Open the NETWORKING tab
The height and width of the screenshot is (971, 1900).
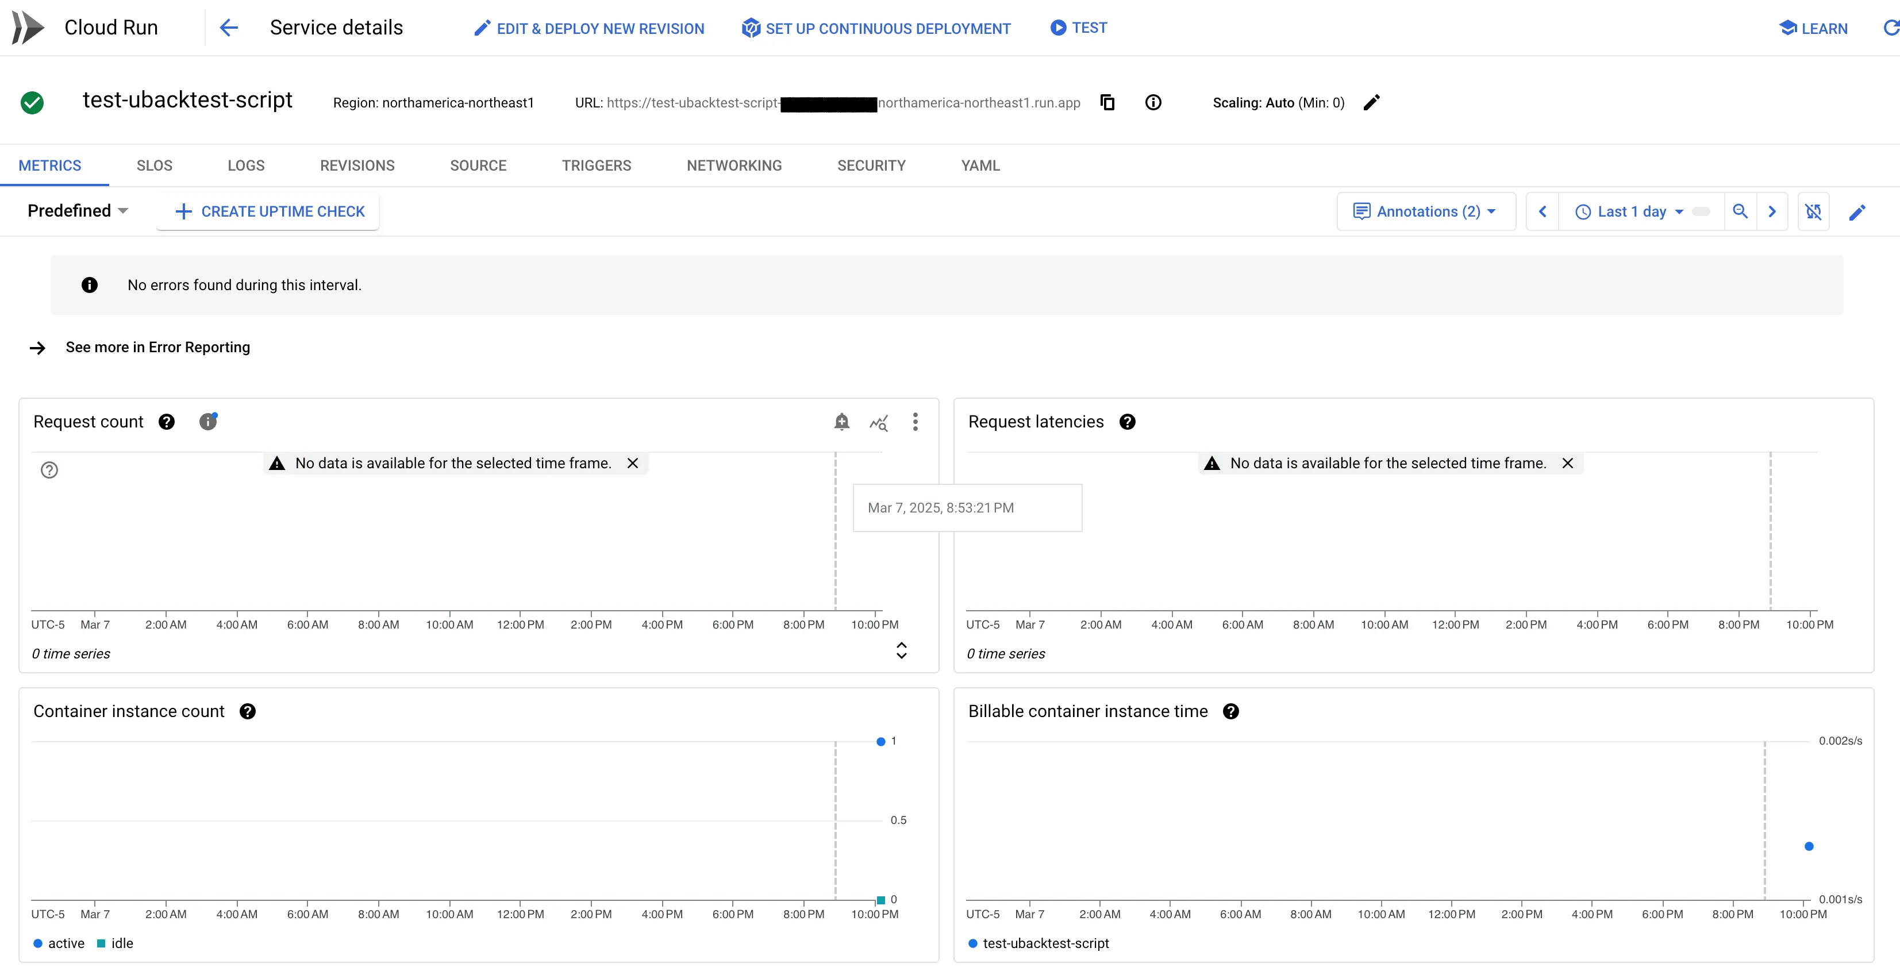tap(734, 165)
